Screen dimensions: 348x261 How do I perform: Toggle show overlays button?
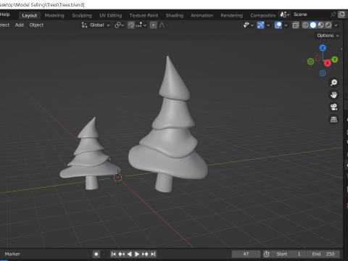278,25
